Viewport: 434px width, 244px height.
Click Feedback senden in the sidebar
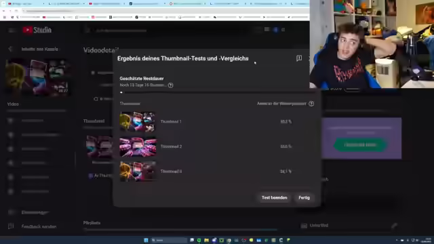[x=39, y=226]
